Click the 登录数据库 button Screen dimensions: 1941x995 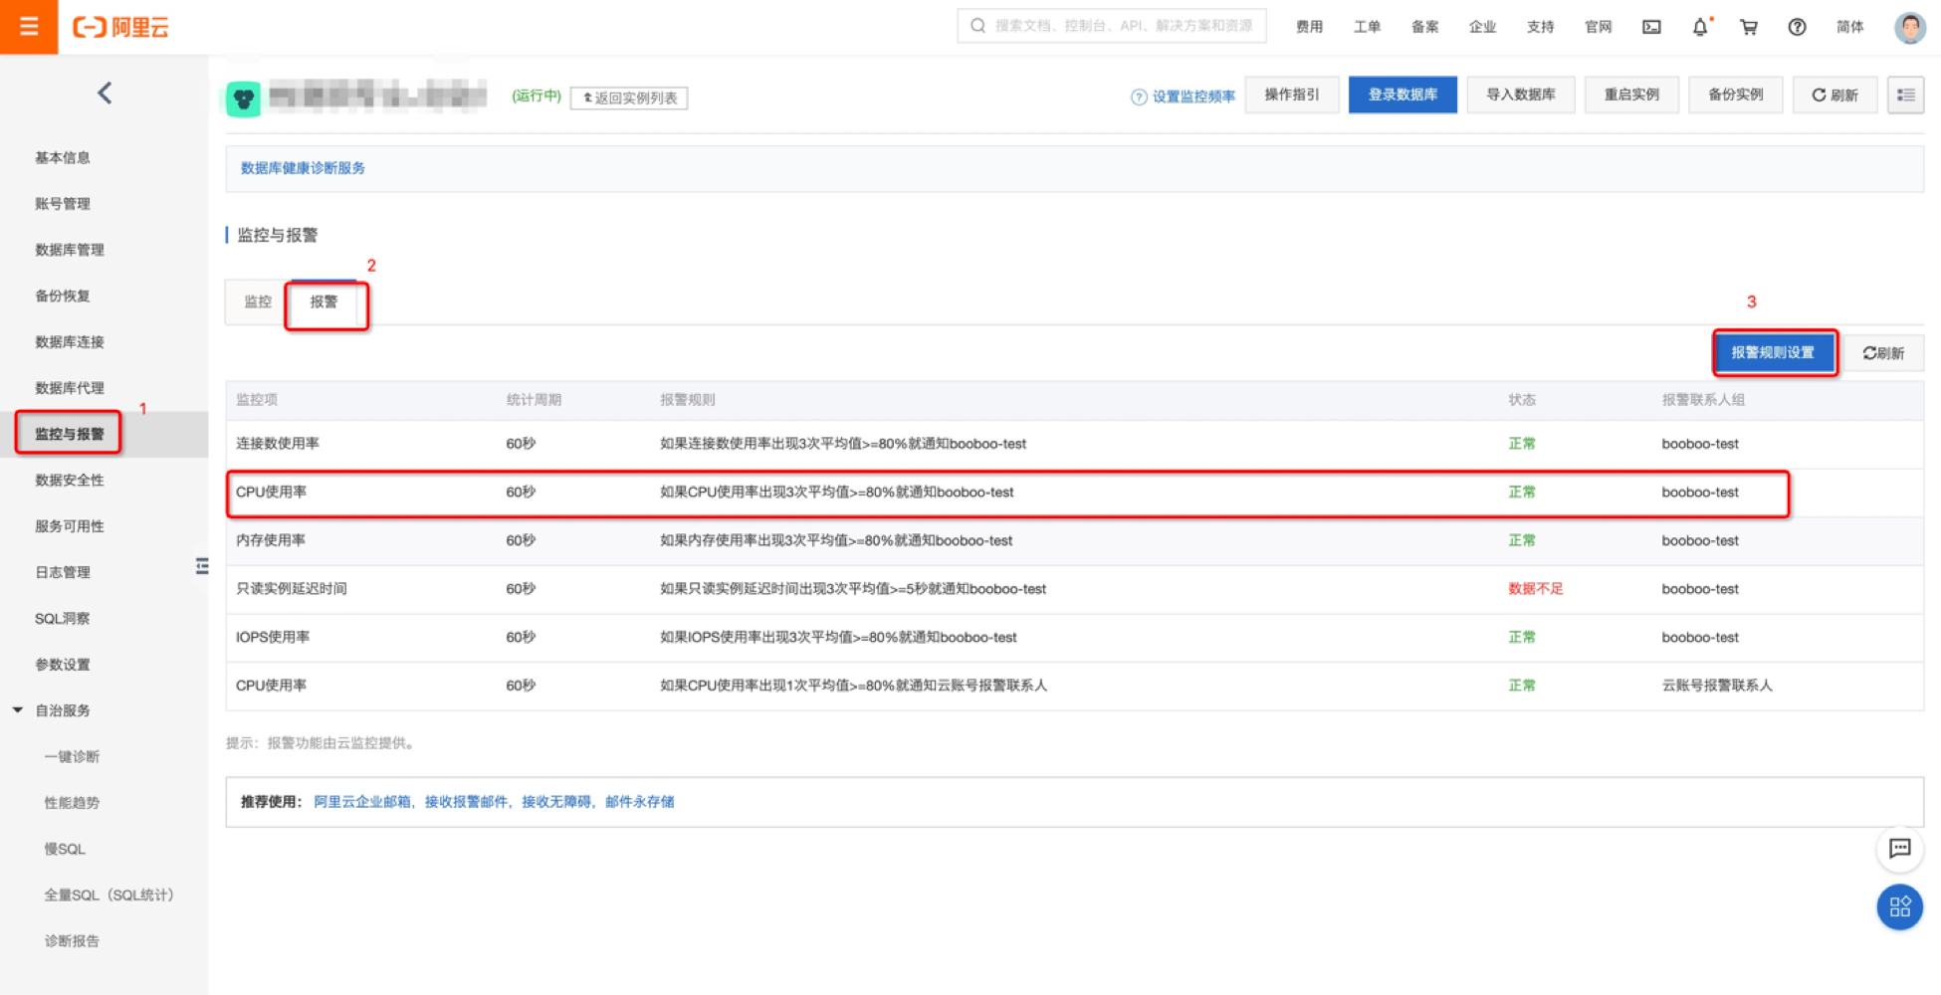tap(1402, 96)
